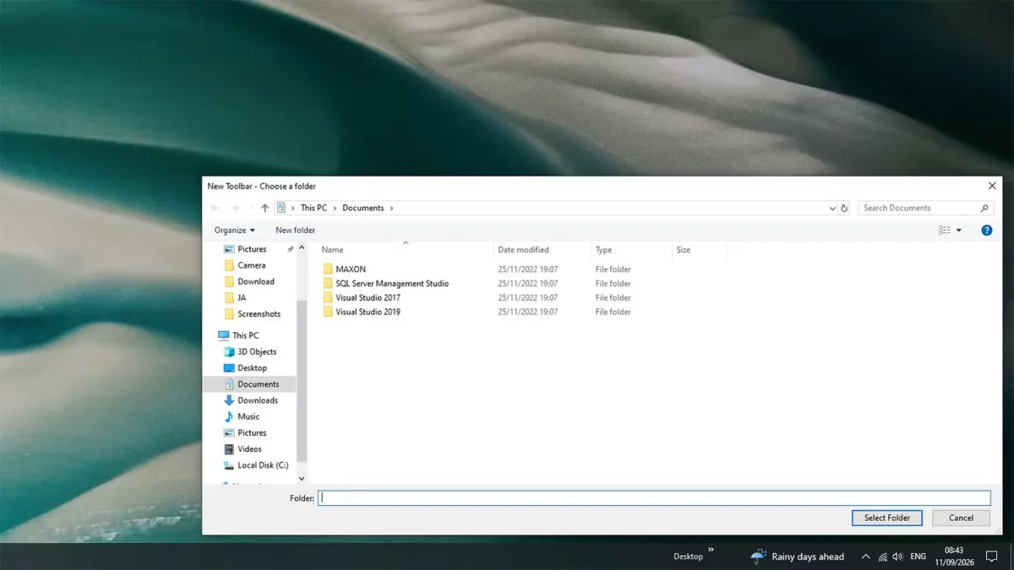Screen dimensions: 1014x570
Task: Select the Camera folder in sidebar
Action: (251, 265)
